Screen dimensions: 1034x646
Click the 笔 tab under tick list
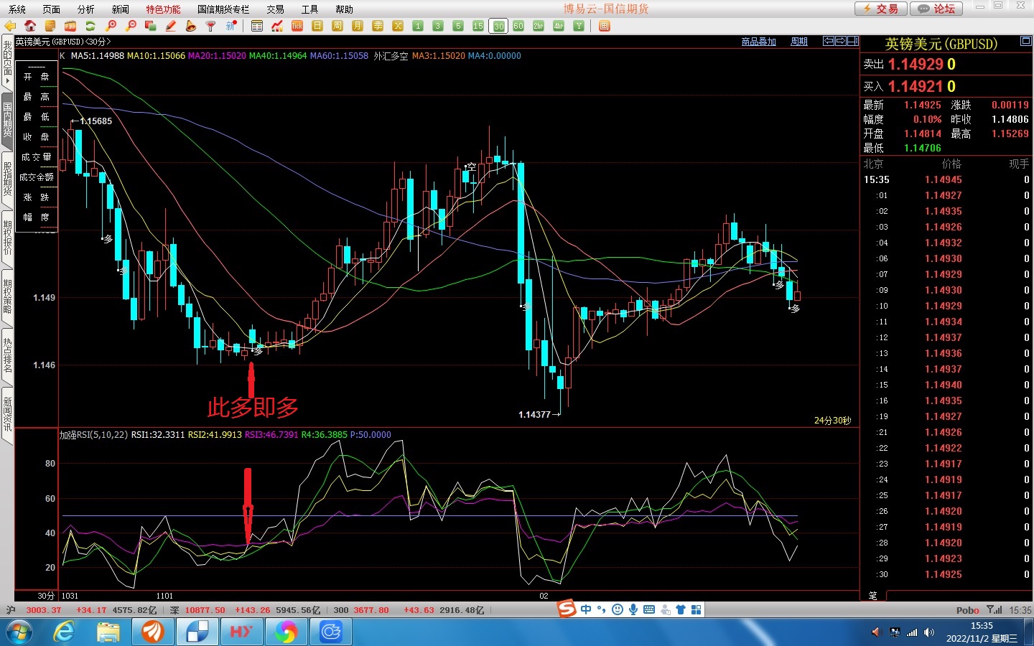click(x=873, y=596)
